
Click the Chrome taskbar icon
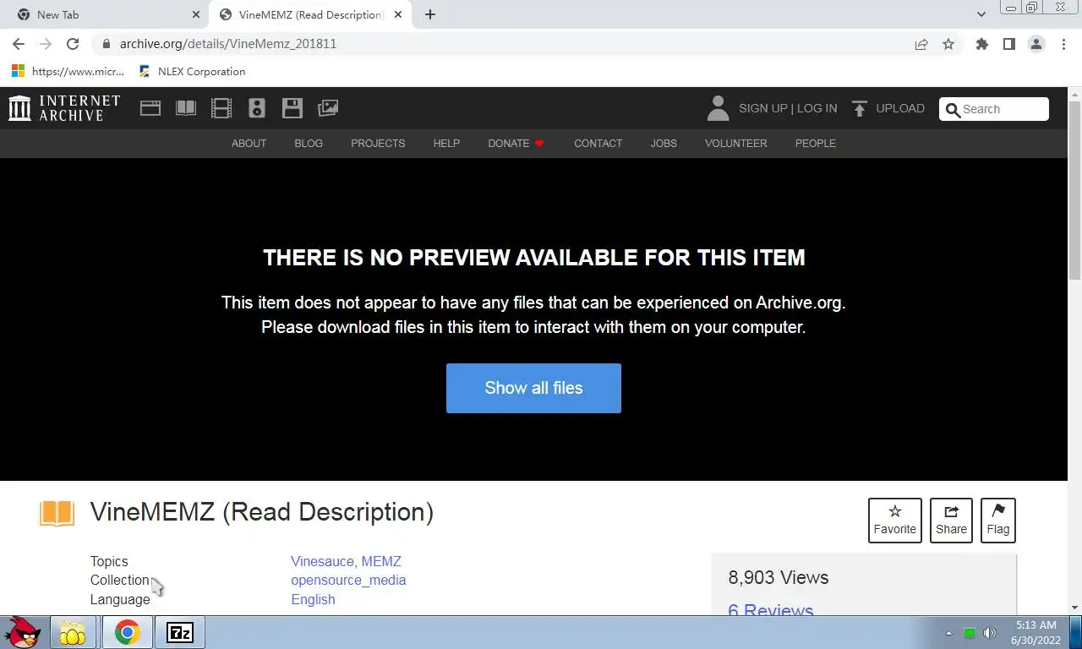(x=127, y=632)
